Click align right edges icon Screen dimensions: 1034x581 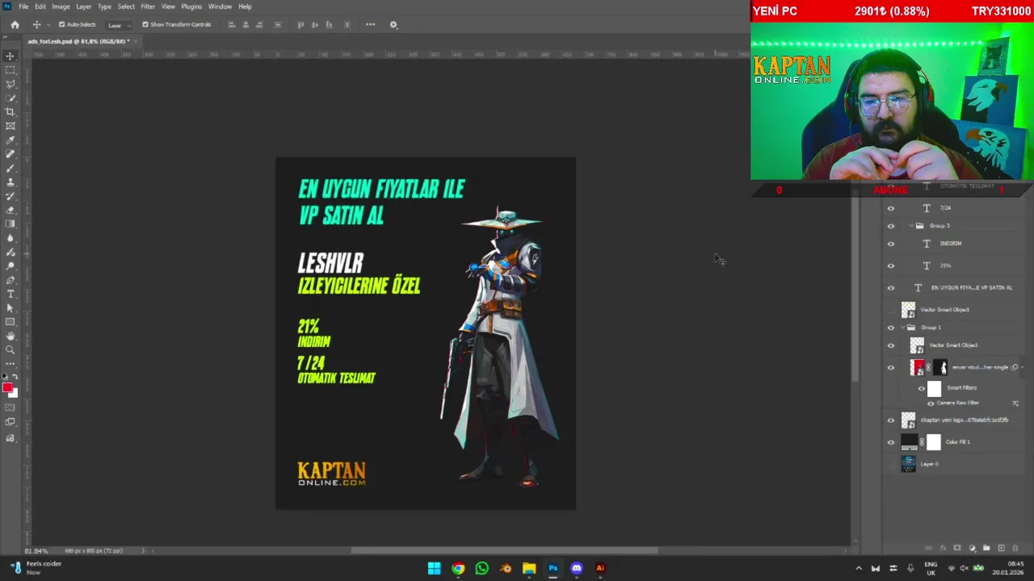[259, 24]
